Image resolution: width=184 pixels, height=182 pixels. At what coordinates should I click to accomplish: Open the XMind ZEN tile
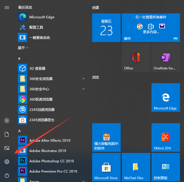click(165, 137)
